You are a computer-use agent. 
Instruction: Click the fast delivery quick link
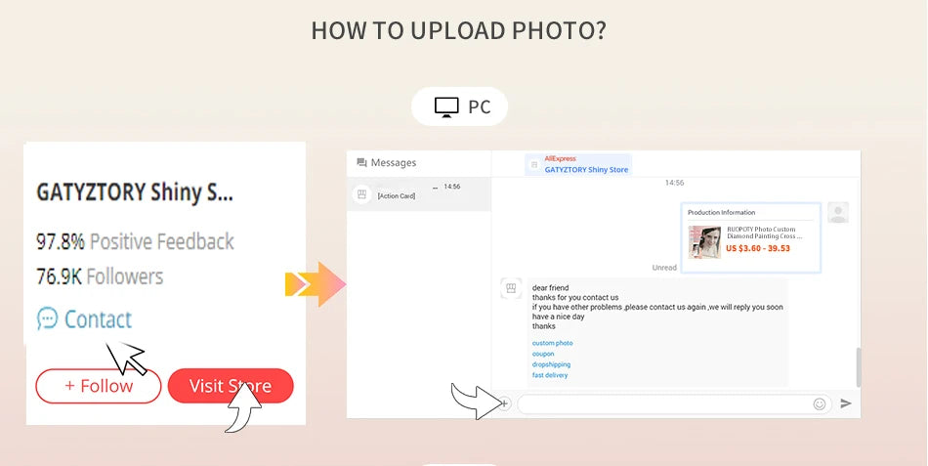coord(550,375)
